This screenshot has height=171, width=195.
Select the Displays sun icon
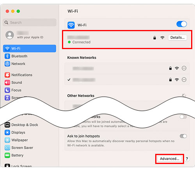pyautogui.click(x=7, y=132)
